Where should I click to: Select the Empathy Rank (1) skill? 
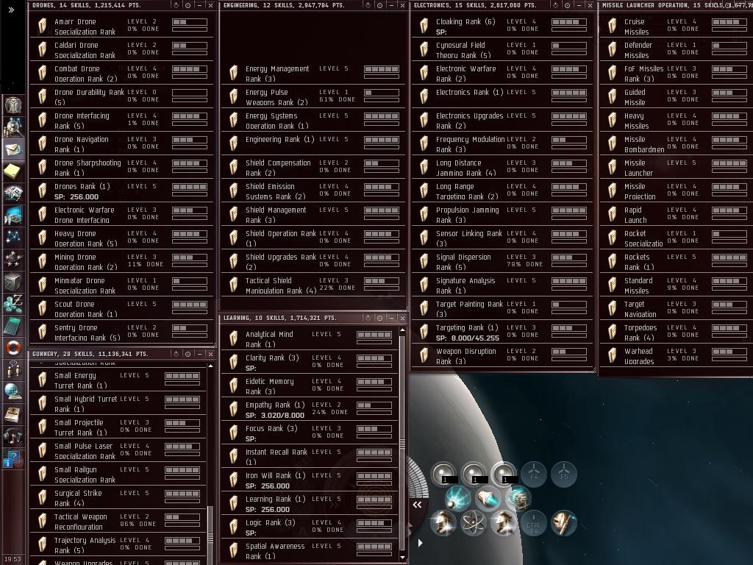310,410
